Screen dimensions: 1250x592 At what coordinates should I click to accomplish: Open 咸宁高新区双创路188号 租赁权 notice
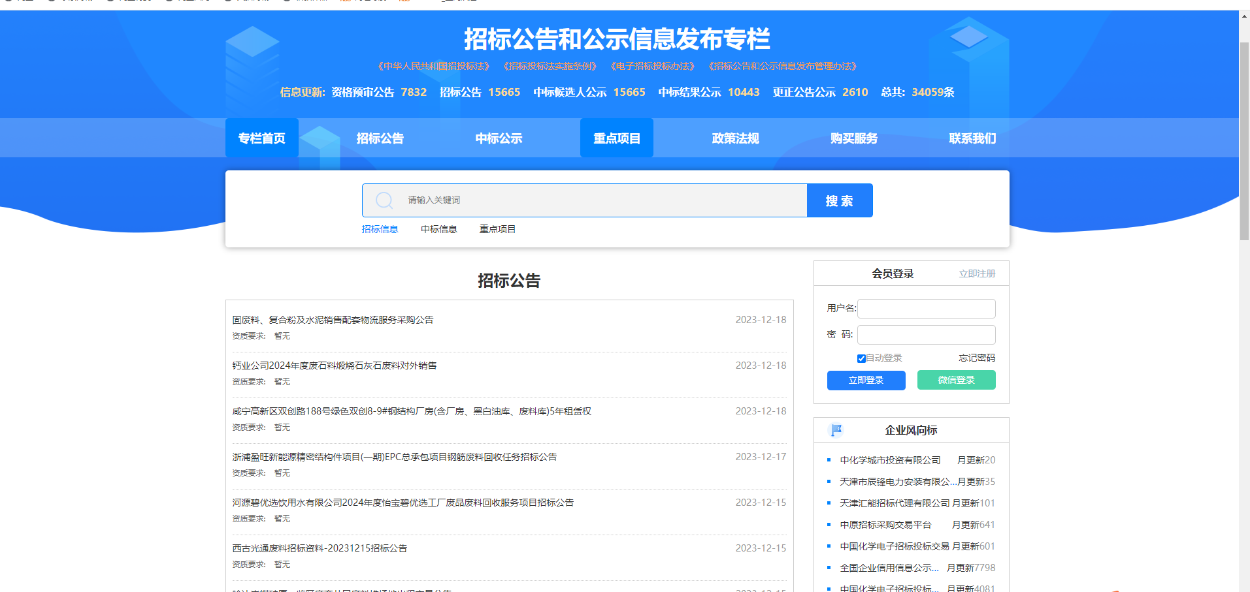[412, 411]
